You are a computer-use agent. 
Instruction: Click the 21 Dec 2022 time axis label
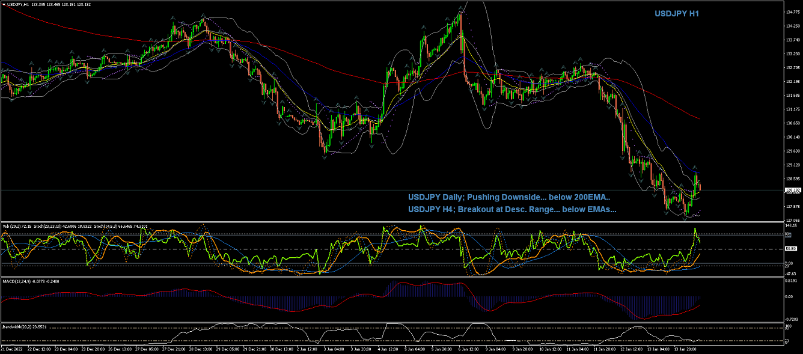[x=12, y=349]
